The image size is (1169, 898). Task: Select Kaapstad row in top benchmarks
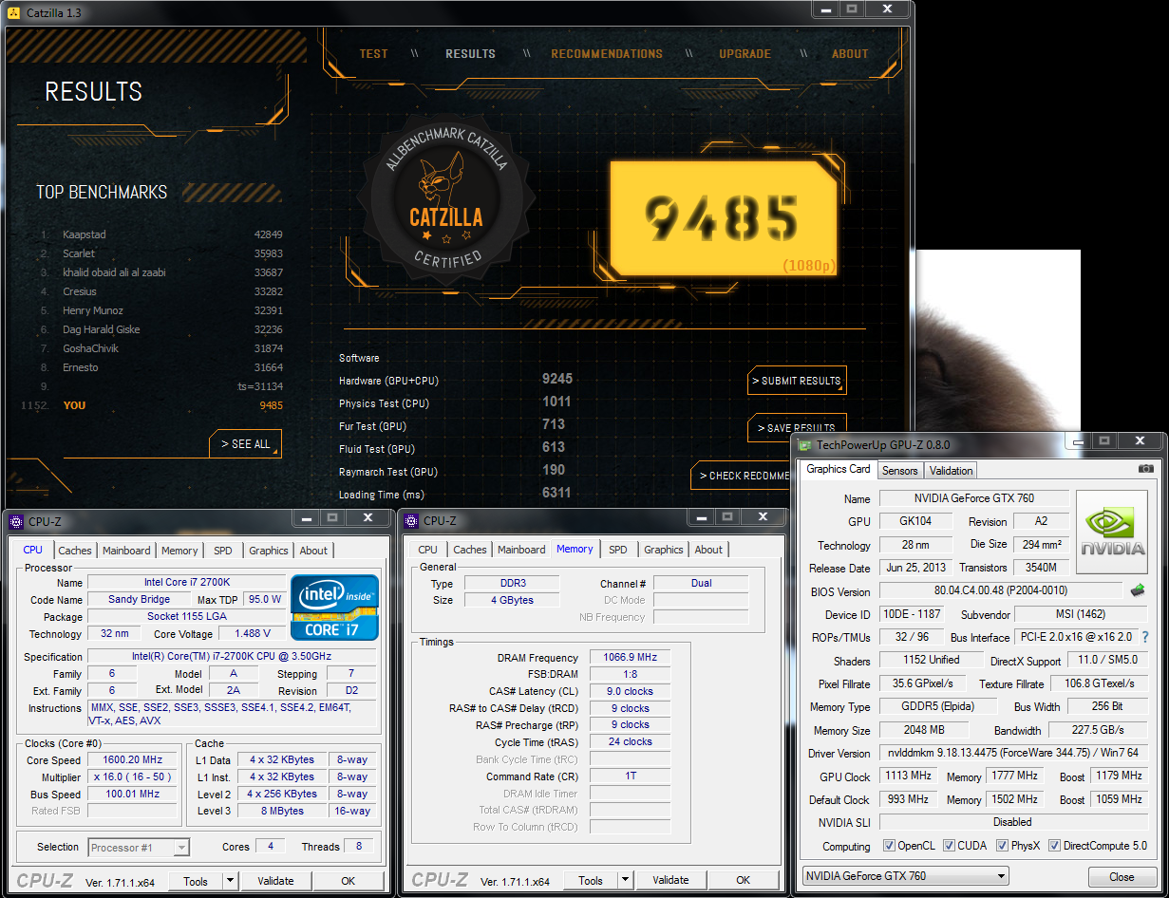pos(161,234)
